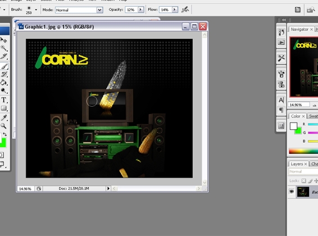The width and height of the screenshot is (318, 236).
Task: Select the Slice tool
Action: [x=3, y=56]
